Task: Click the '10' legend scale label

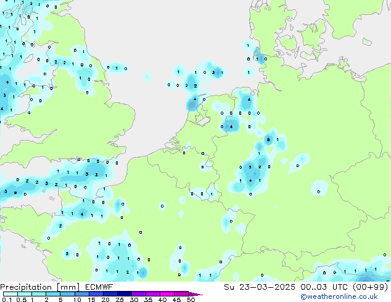Action: [77, 300]
